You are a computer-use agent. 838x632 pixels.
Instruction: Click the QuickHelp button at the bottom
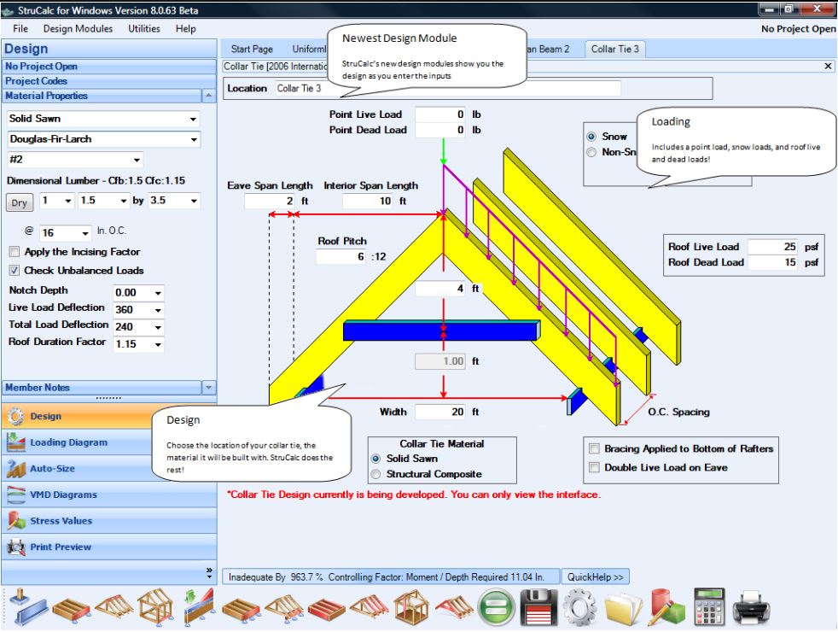tap(596, 576)
